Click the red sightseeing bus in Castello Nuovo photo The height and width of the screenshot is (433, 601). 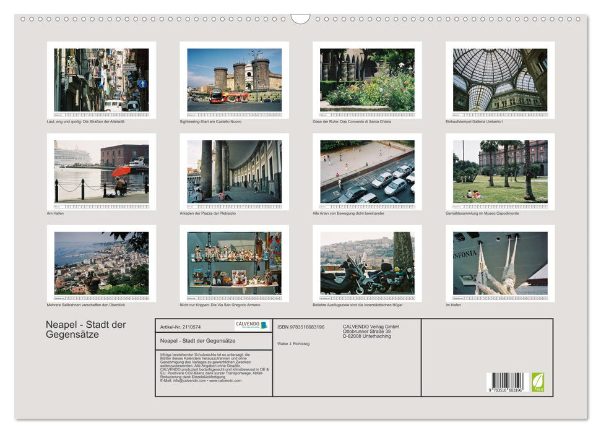227,98
